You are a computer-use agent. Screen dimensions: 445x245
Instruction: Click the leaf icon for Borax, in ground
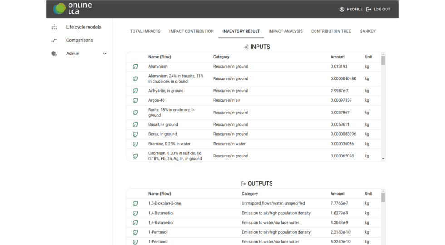click(135, 134)
